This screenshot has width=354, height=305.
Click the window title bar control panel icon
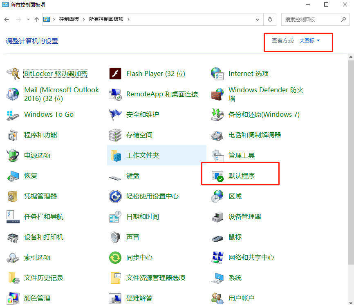5,4
